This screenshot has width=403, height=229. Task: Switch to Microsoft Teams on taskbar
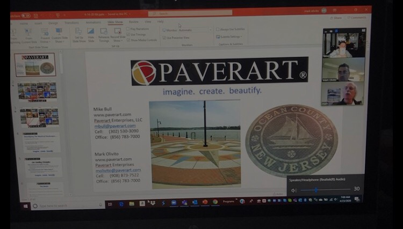click(x=184, y=202)
